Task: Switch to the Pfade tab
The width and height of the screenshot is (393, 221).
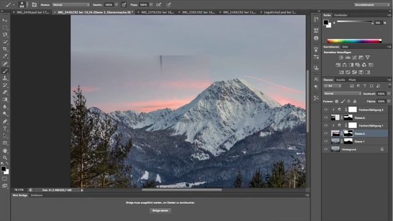Action: (352, 80)
